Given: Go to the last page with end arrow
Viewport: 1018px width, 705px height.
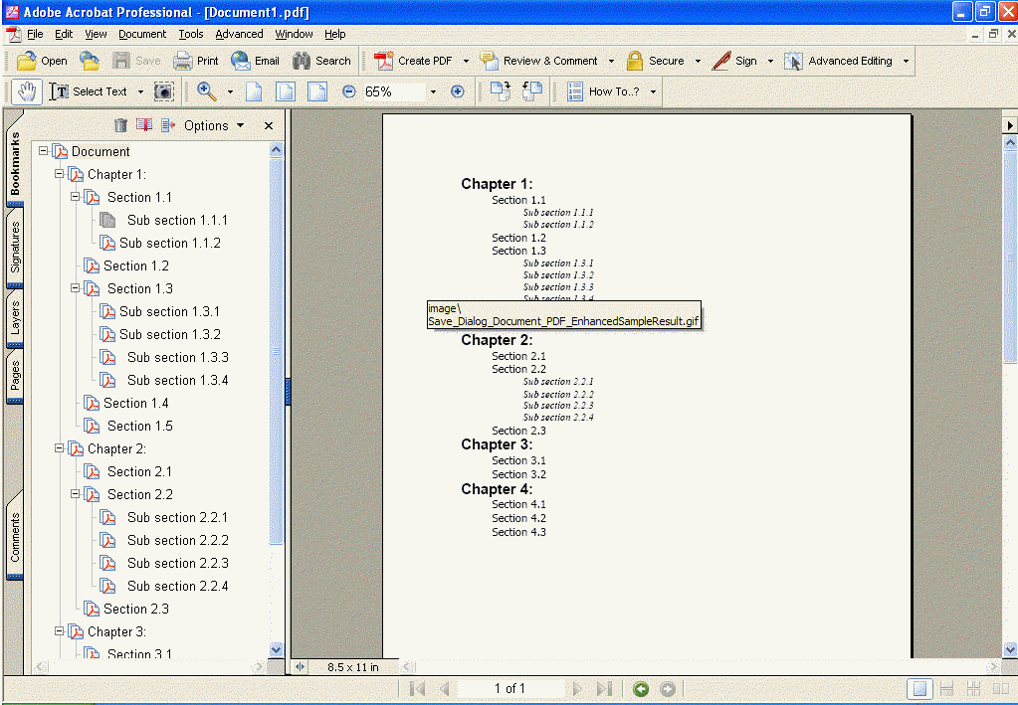Looking at the screenshot, I should tap(602, 688).
